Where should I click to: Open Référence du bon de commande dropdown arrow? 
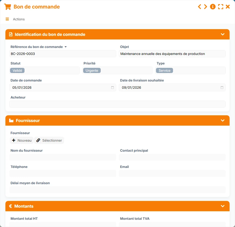click(x=66, y=47)
